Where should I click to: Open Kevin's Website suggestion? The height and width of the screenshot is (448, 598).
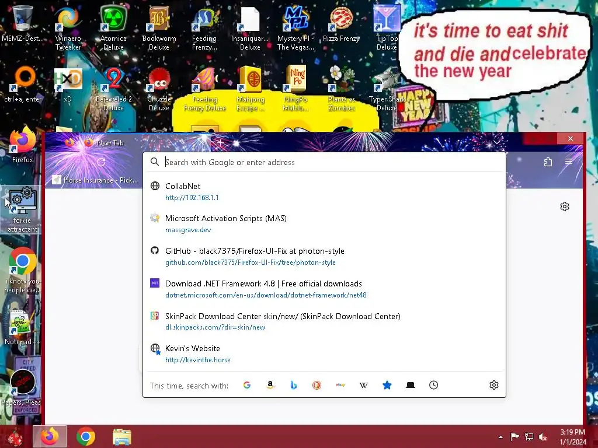coord(324,354)
